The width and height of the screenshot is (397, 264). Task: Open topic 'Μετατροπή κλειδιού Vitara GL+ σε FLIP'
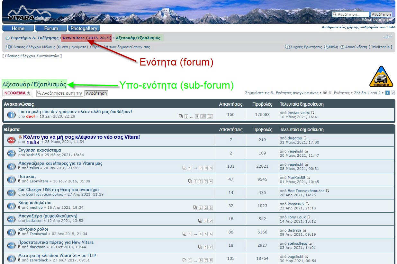57,256
